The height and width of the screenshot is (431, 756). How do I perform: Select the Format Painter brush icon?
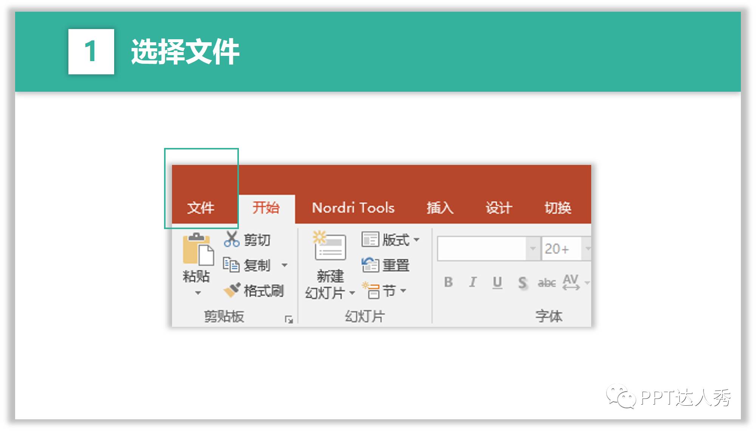(232, 290)
